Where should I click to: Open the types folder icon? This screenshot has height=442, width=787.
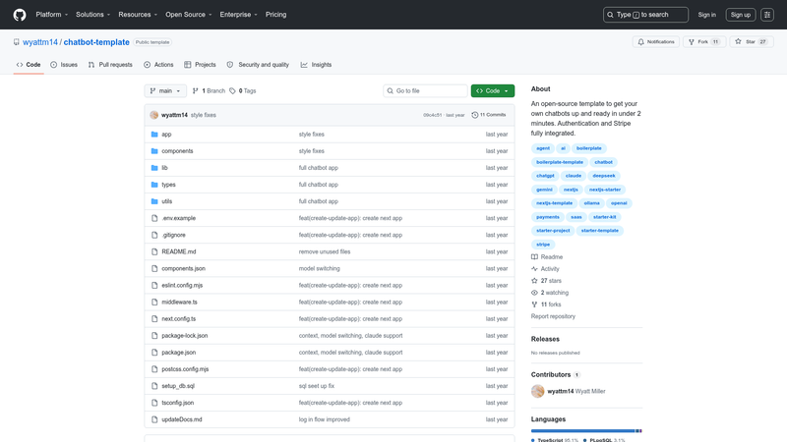coord(154,185)
